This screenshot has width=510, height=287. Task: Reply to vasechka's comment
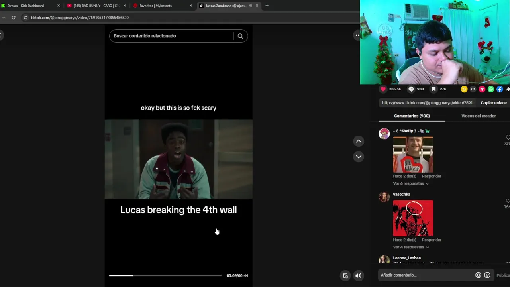pyautogui.click(x=432, y=240)
